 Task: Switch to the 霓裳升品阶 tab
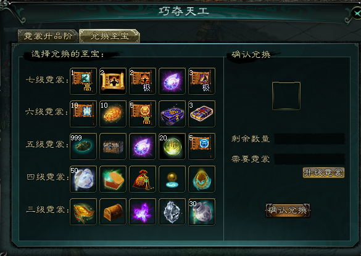pos(48,36)
